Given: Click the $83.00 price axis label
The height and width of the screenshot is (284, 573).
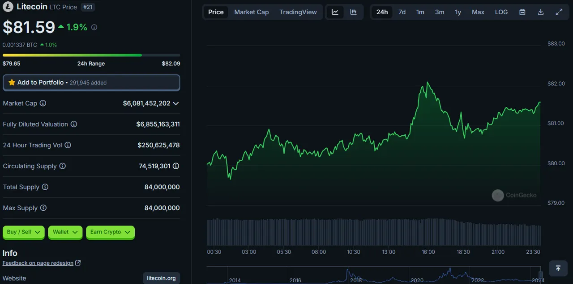Looking at the screenshot, I should click(556, 43).
